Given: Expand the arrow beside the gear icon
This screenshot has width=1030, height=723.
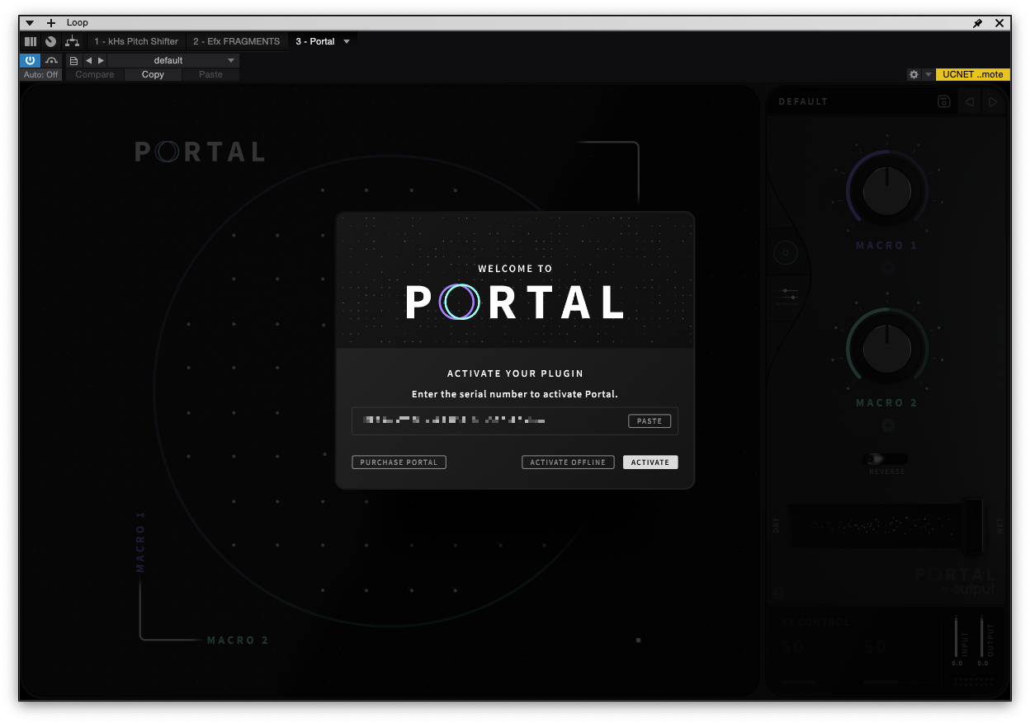Looking at the screenshot, I should 928,74.
